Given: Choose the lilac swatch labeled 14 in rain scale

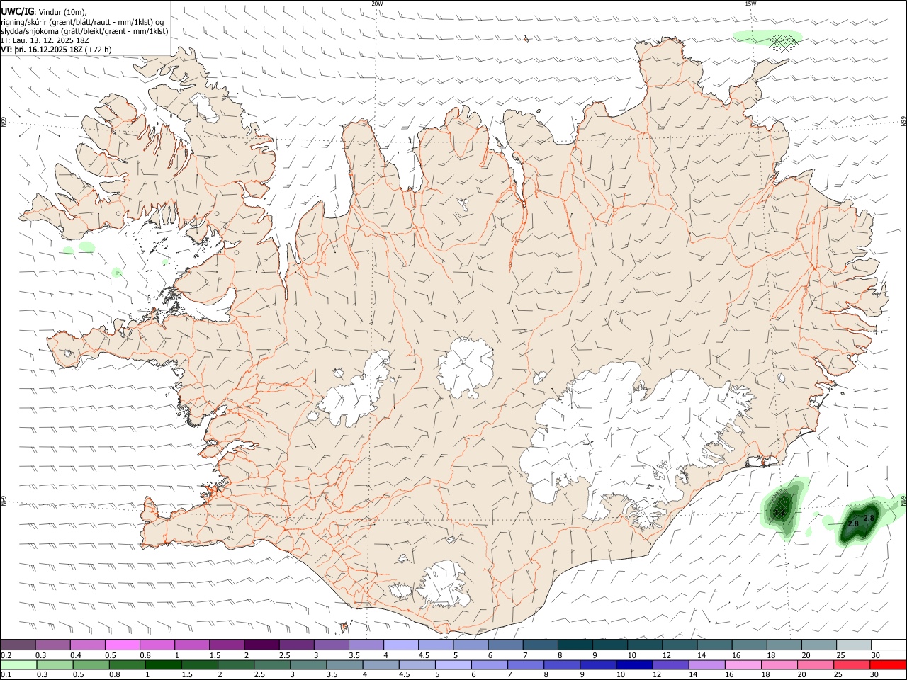Looking at the screenshot, I should 706,664.
